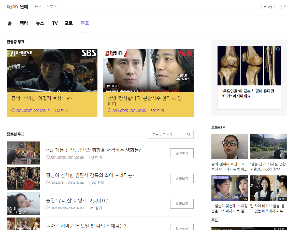Click the 안판석 drama poll thumbnail
This screenshot has width=287, height=230.
coord(23,178)
